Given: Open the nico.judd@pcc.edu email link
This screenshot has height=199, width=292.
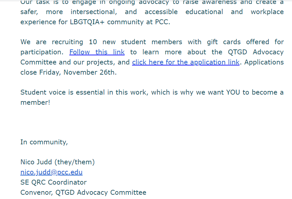Looking at the screenshot, I should click(51, 172).
